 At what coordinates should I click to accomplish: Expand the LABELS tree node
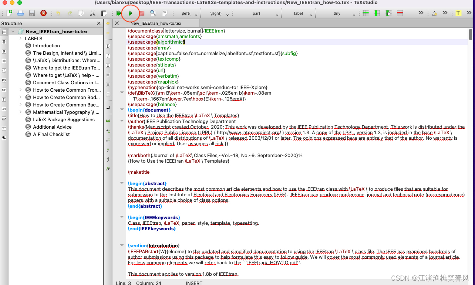(x=21, y=38)
